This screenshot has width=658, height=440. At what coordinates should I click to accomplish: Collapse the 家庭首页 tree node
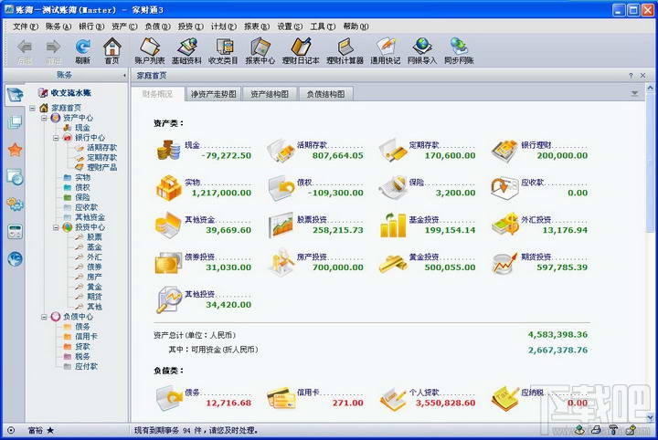tap(32, 108)
